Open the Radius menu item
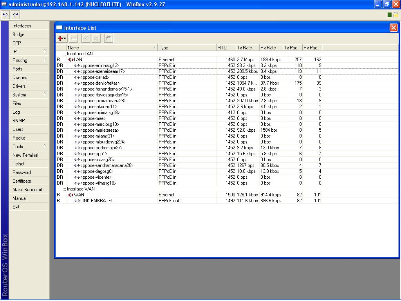Viewport: 401px width, 301px height. [29, 138]
